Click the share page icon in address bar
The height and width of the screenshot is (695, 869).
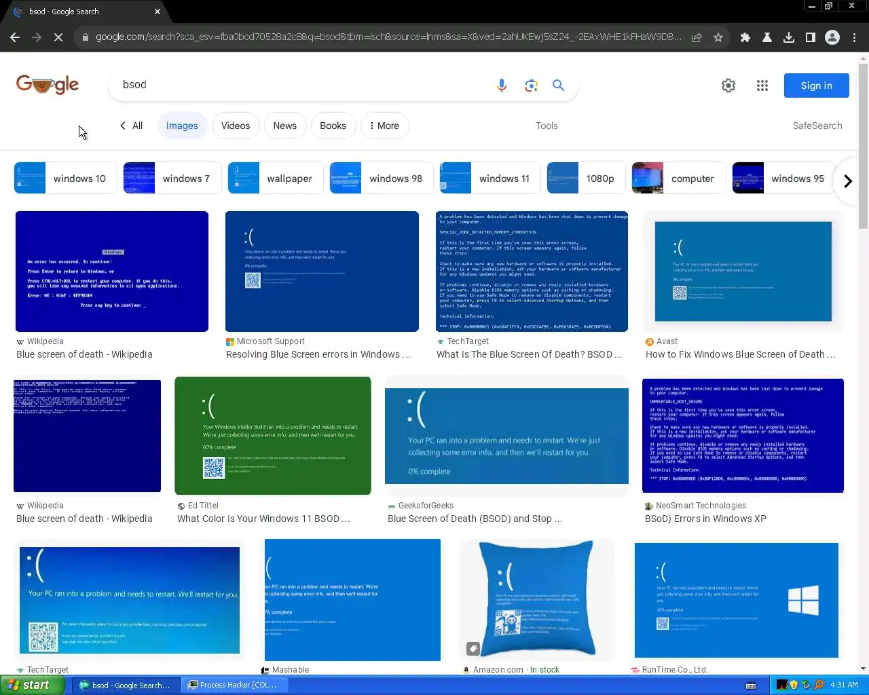click(x=697, y=37)
